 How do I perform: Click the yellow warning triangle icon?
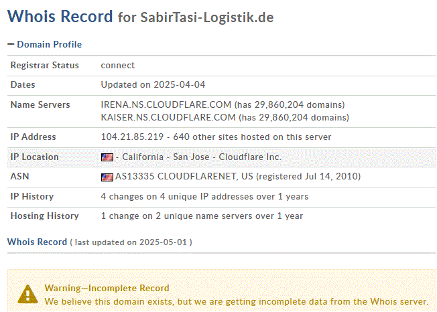[x=27, y=294]
